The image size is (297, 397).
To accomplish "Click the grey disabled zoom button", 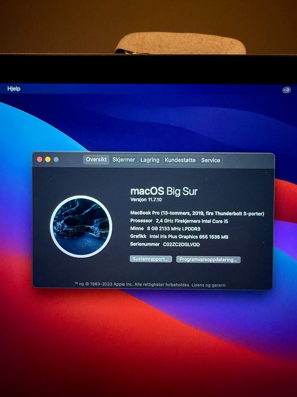I will pyautogui.click(x=56, y=159).
